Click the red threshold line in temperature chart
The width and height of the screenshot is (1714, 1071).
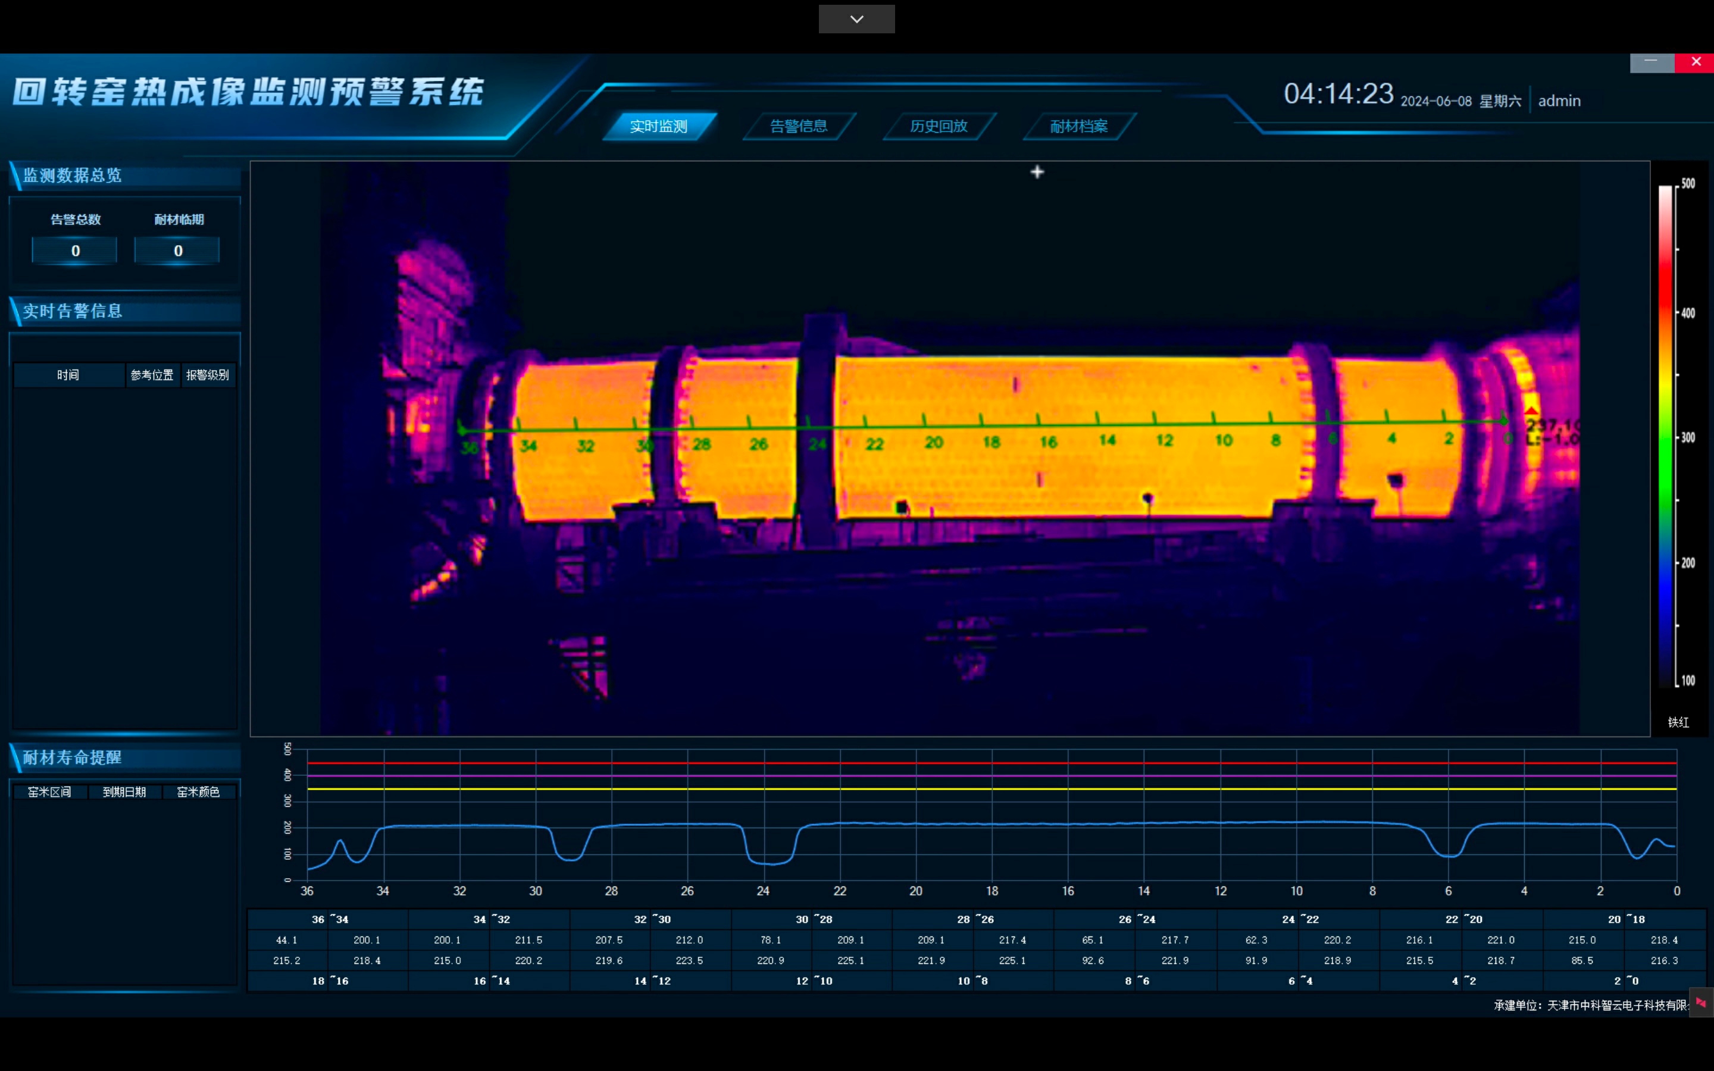tap(992, 763)
